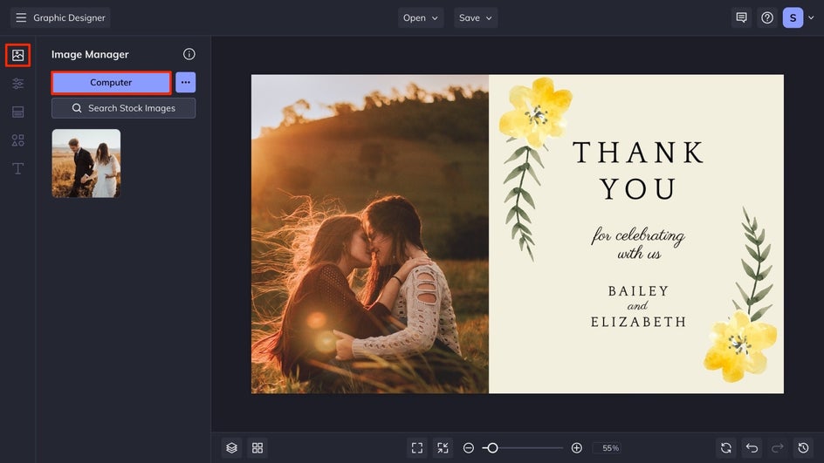Open the Graphics shapes sidebar tab
Image resolution: width=824 pixels, height=463 pixels.
(x=17, y=140)
